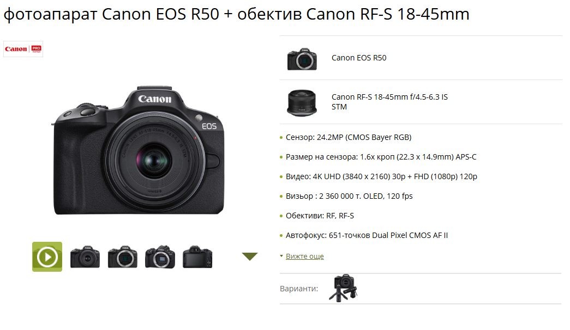Open the Canon EOS R50 text link

(359, 58)
